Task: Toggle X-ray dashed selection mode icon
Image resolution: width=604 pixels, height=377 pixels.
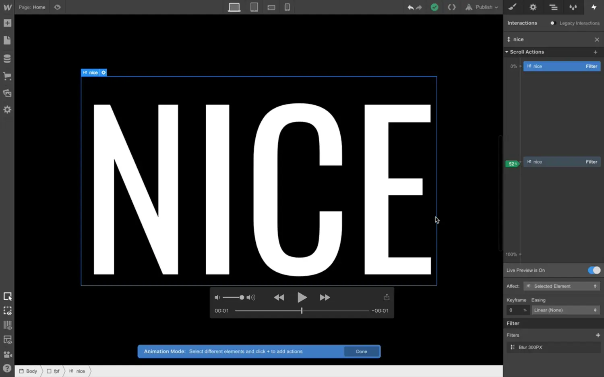Action: pyautogui.click(x=7, y=311)
